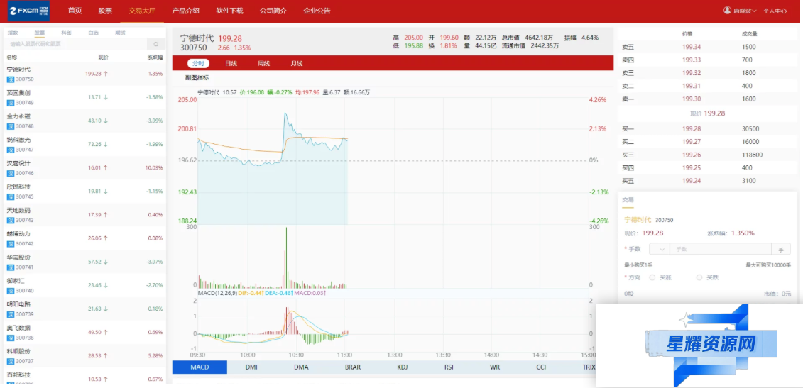Select the DMA indicator tab
This screenshot has height=388, width=803.
302,367
